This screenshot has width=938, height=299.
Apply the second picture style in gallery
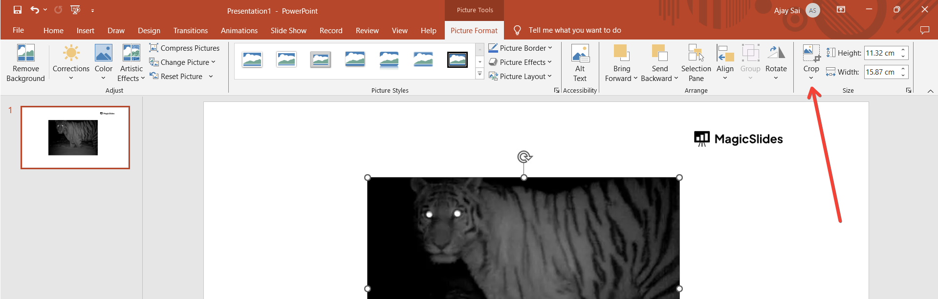click(x=286, y=60)
